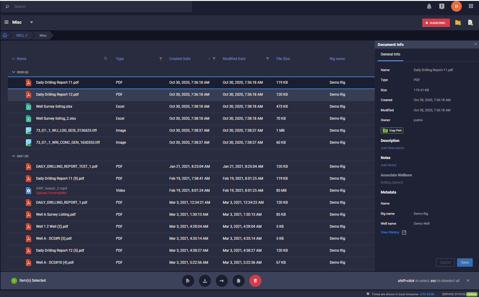The width and height of the screenshot is (479, 297).
Task: Open the Type column filter
Action: pos(160,59)
